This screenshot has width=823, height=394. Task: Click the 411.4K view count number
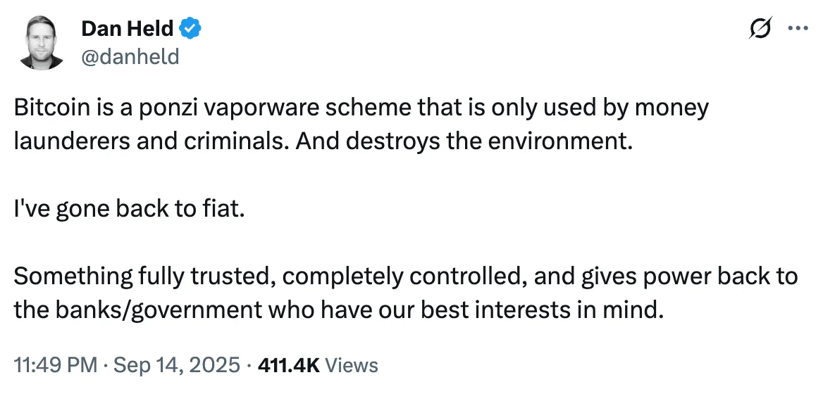[289, 365]
